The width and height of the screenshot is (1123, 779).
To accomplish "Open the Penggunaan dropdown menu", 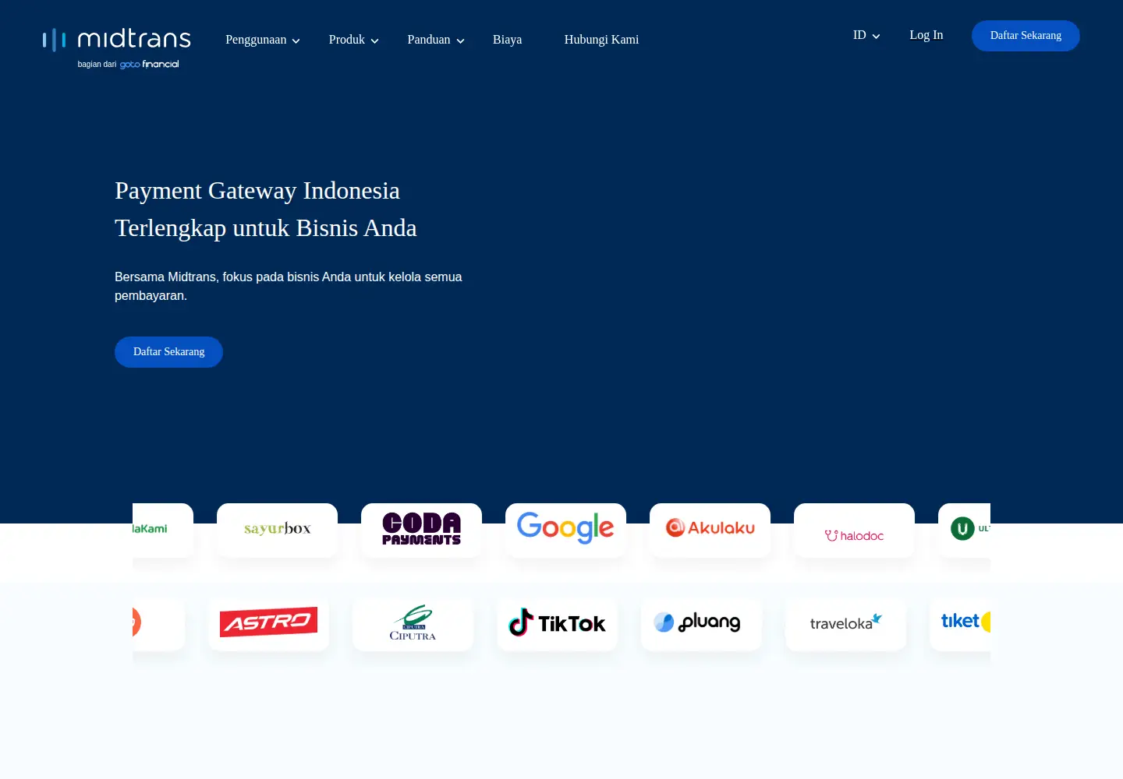I will [x=263, y=40].
